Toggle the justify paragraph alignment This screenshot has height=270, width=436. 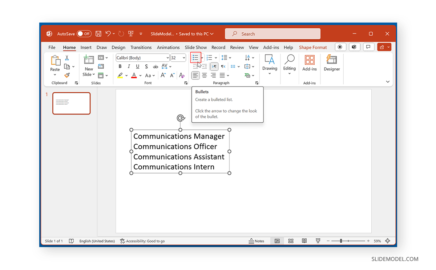tap(222, 75)
